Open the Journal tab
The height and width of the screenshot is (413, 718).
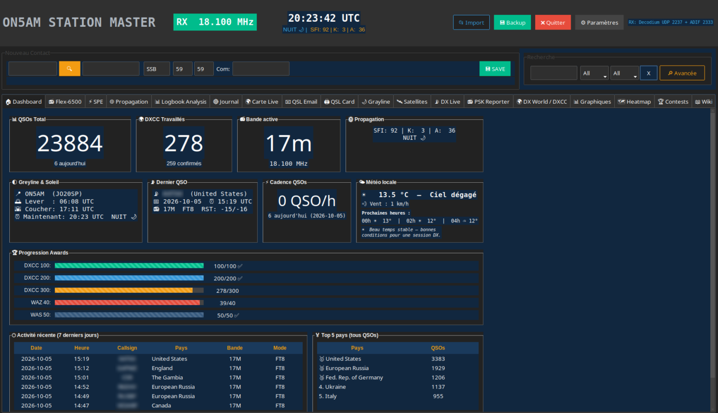pos(226,102)
